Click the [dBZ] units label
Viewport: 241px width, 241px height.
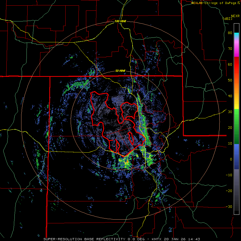(227, 18)
